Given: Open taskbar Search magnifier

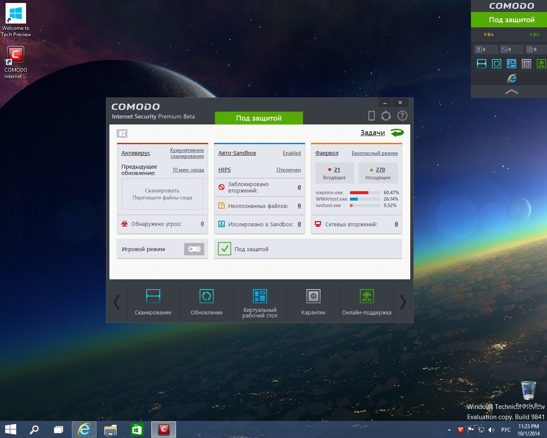Looking at the screenshot, I should tap(34, 429).
